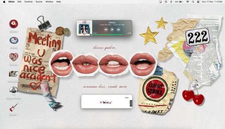Open the Calendar billiard-ball desktop icon
This screenshot has width=225, height=129.
[14, 24]
